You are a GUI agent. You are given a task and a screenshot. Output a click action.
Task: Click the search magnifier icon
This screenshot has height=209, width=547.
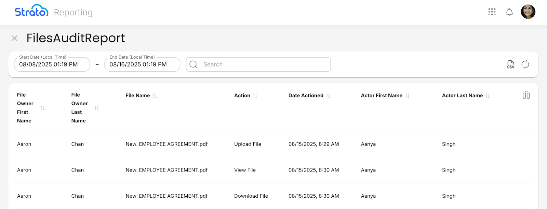[x=194, y=64]
